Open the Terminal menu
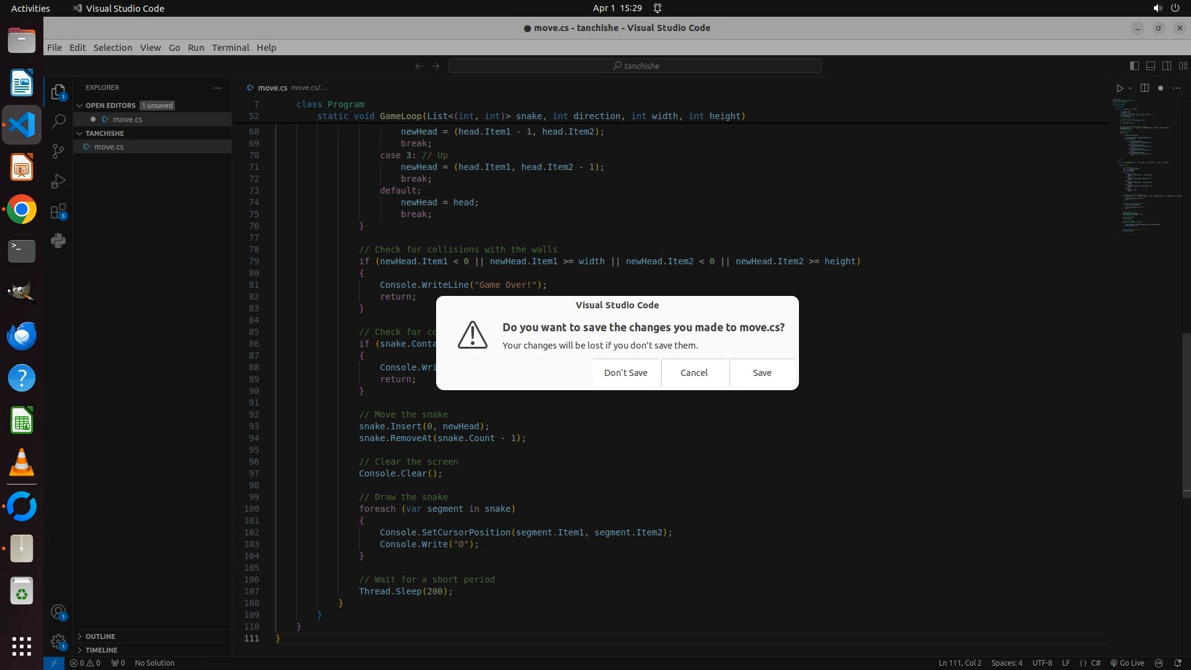 tap(230, 48)
